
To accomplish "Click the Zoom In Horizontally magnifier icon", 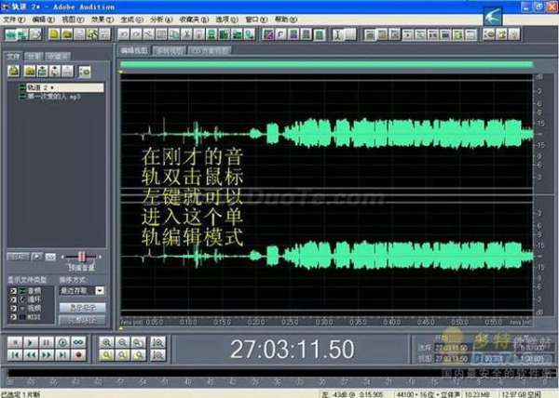I will [106, 342].
